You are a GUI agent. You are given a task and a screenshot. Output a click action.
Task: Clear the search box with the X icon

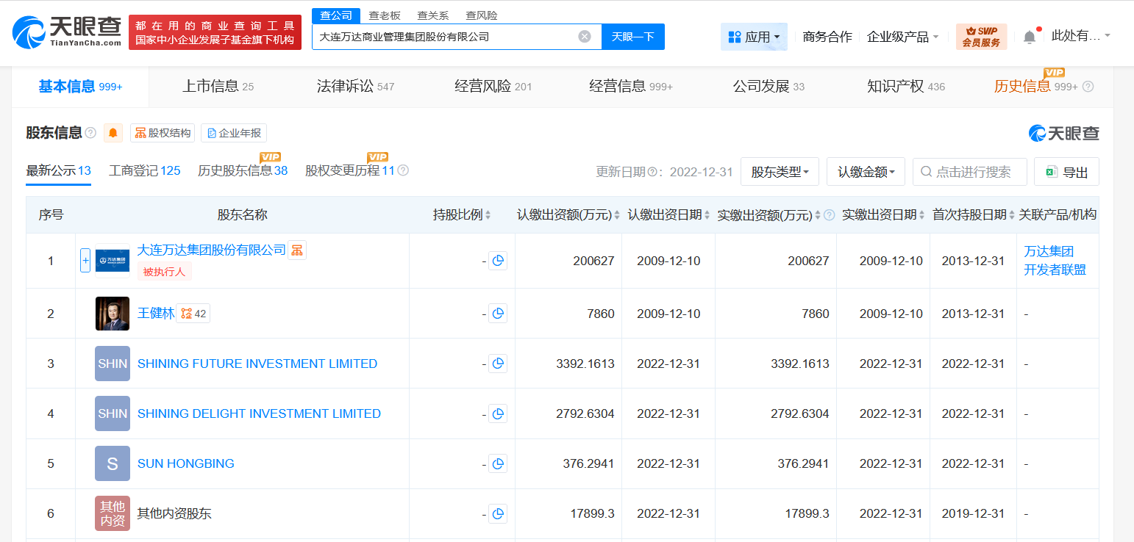click(584, 35)
